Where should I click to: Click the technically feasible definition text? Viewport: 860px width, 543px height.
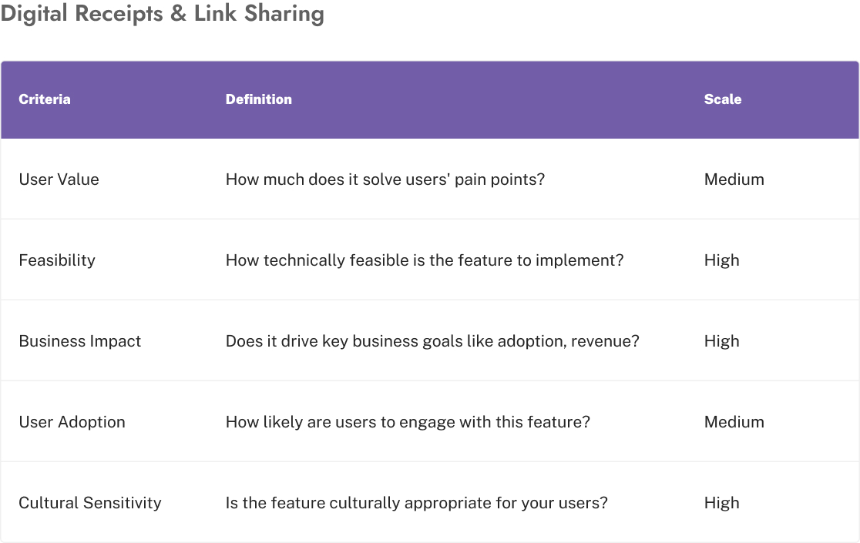coord(425,260)
